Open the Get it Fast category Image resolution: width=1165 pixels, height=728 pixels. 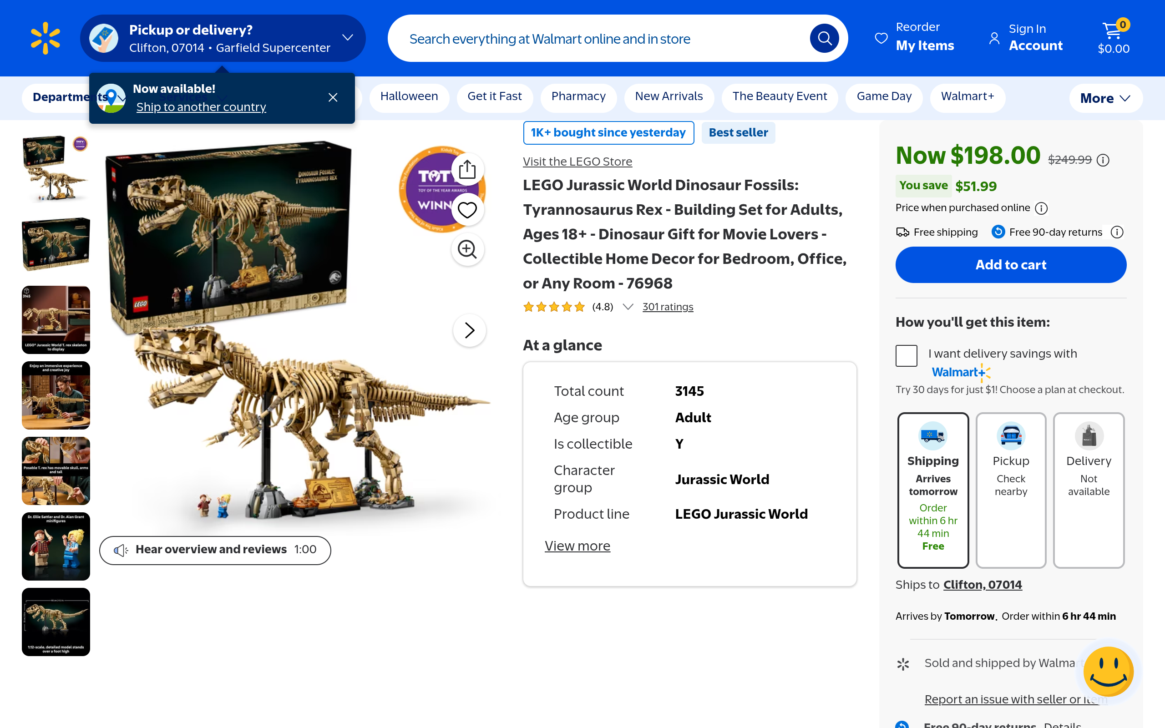pos(495,98)
